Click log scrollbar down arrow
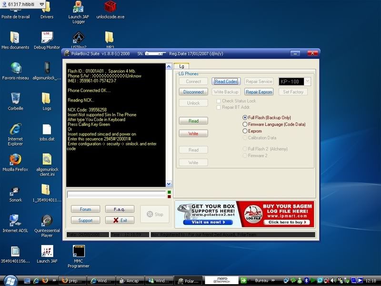This screenshot has height=286, width=381. pos(169,184)
